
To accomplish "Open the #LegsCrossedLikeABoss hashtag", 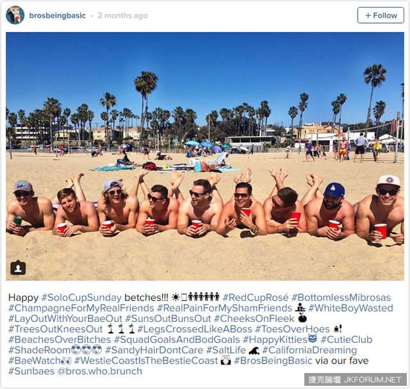I will click(x=195, y=329).
